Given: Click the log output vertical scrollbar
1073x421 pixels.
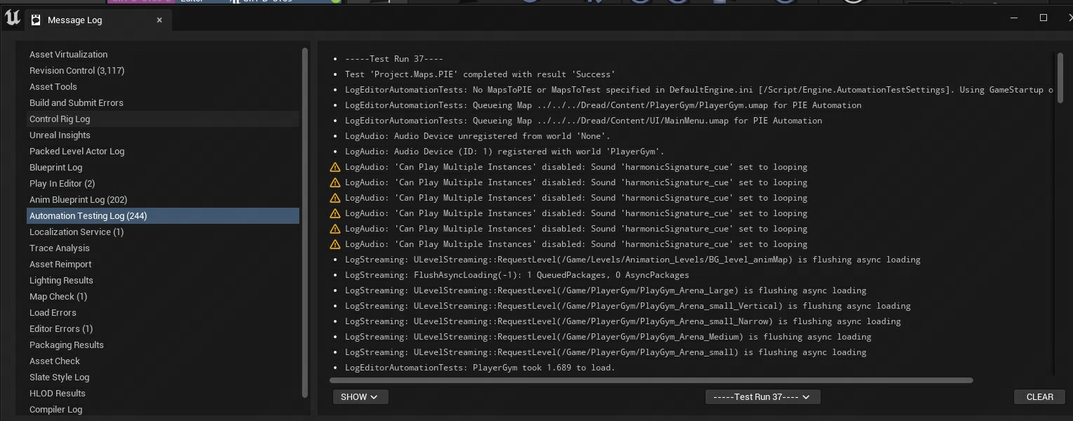Looking at the screenshot, I should pyautogui.click(x=1060, y=79).
